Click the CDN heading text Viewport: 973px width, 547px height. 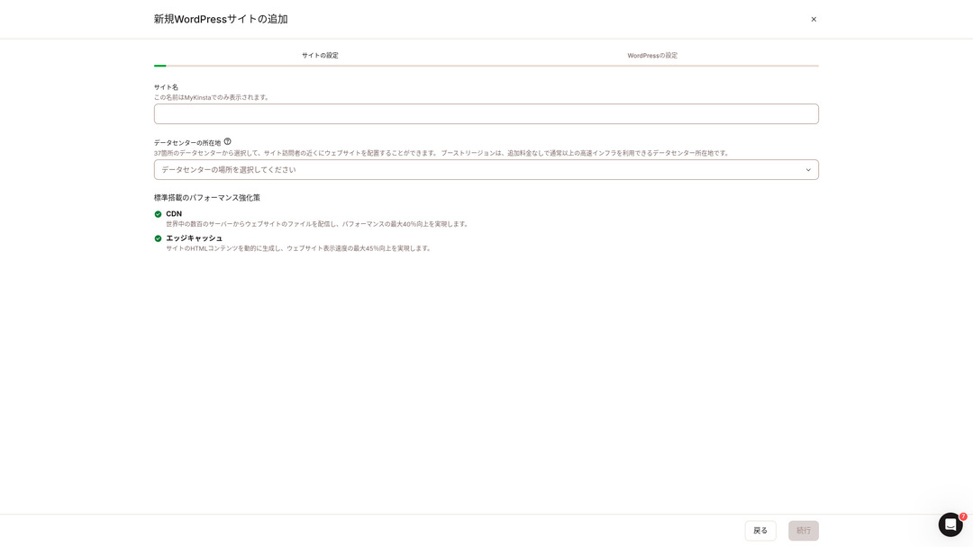(174, 214)
